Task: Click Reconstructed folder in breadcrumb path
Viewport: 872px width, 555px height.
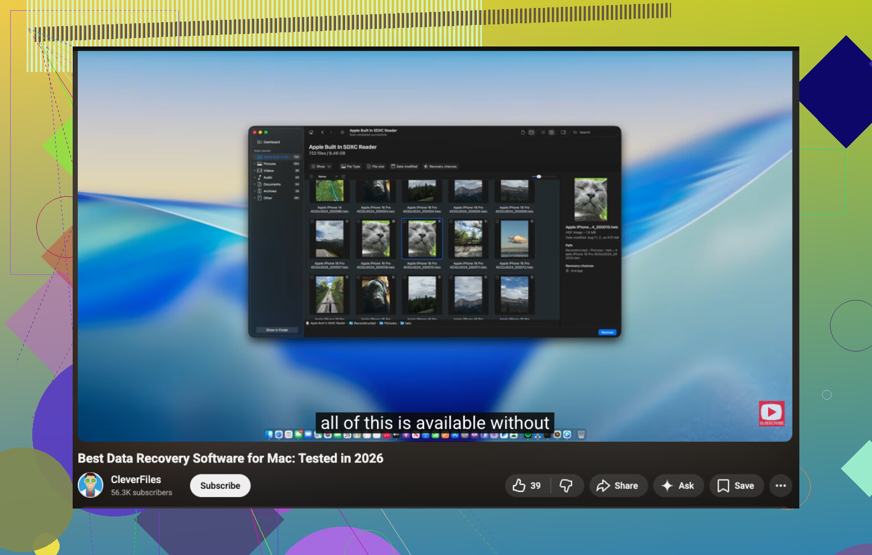Action: point(363,323)
